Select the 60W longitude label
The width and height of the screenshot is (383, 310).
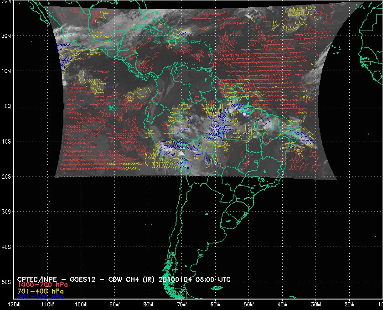click(x=215, y=305)
